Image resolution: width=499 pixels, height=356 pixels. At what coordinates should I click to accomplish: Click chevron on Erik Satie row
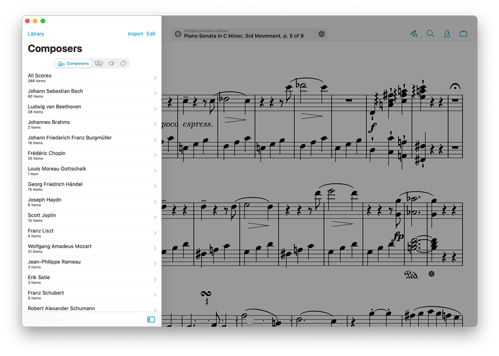click(x=155, y=280)
